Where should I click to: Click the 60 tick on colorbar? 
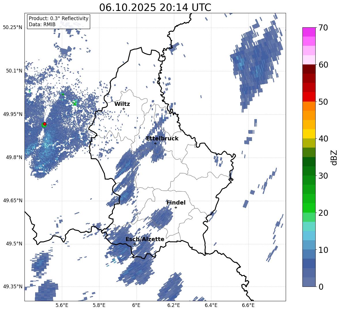pos(323,65)
